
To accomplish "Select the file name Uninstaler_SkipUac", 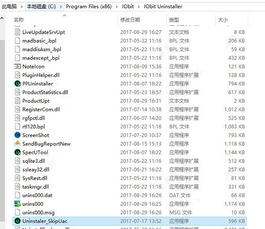I will pos(45,221).
